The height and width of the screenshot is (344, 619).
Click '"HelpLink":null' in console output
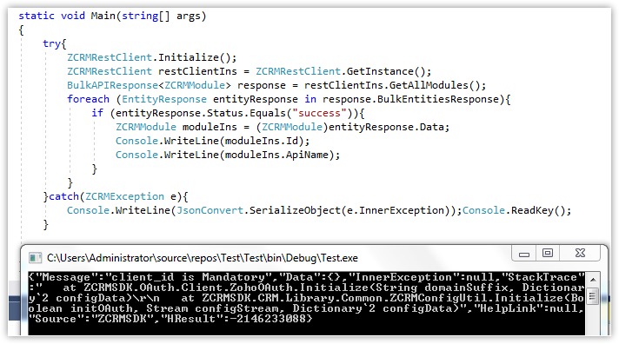[527, 308]
